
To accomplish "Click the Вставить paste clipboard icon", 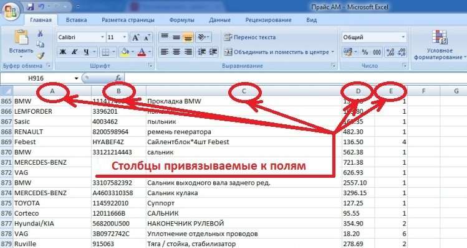I will tap(21, 37).
